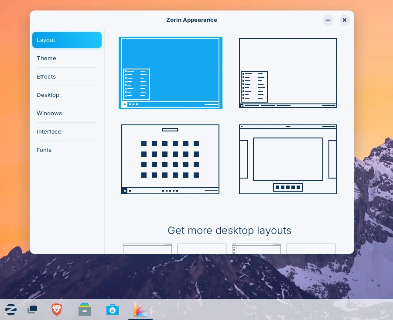Open the Software store from the taskbar
The width and height of the screenshot is (393, 320).
[x=113, y=310]
